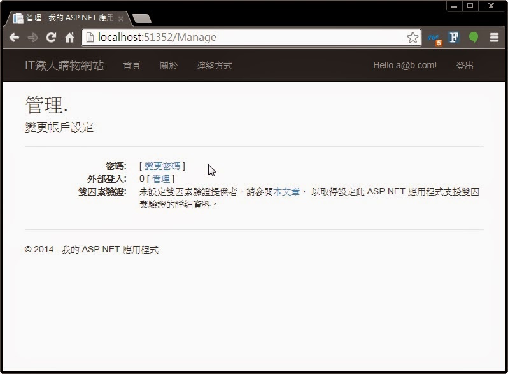Screen dimensions: 508x374
Task: Click the 雙因素驗證: label
Action: (x=102, y=192)
